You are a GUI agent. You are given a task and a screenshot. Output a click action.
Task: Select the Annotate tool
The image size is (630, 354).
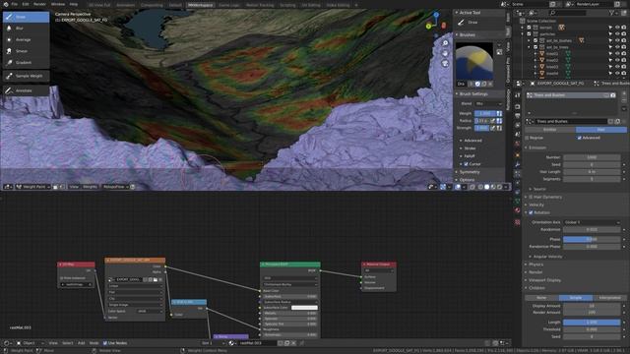pyautogui.click(x=27, y=90)
